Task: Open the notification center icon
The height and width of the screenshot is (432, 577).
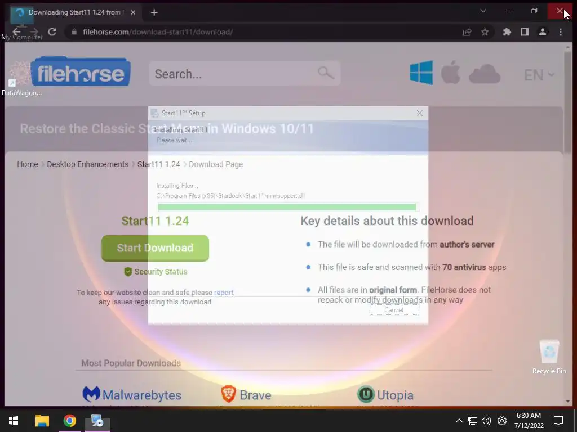Action: (x=558, y=421)
